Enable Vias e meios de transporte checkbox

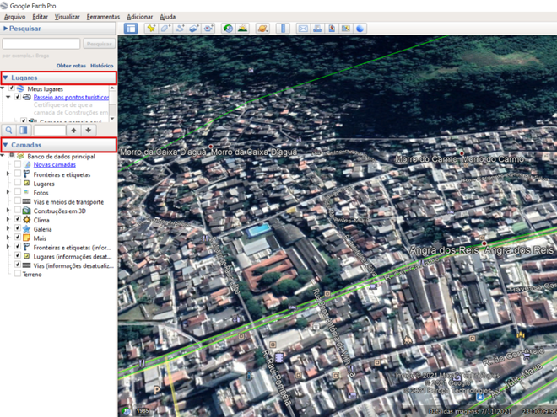(18, 201)
